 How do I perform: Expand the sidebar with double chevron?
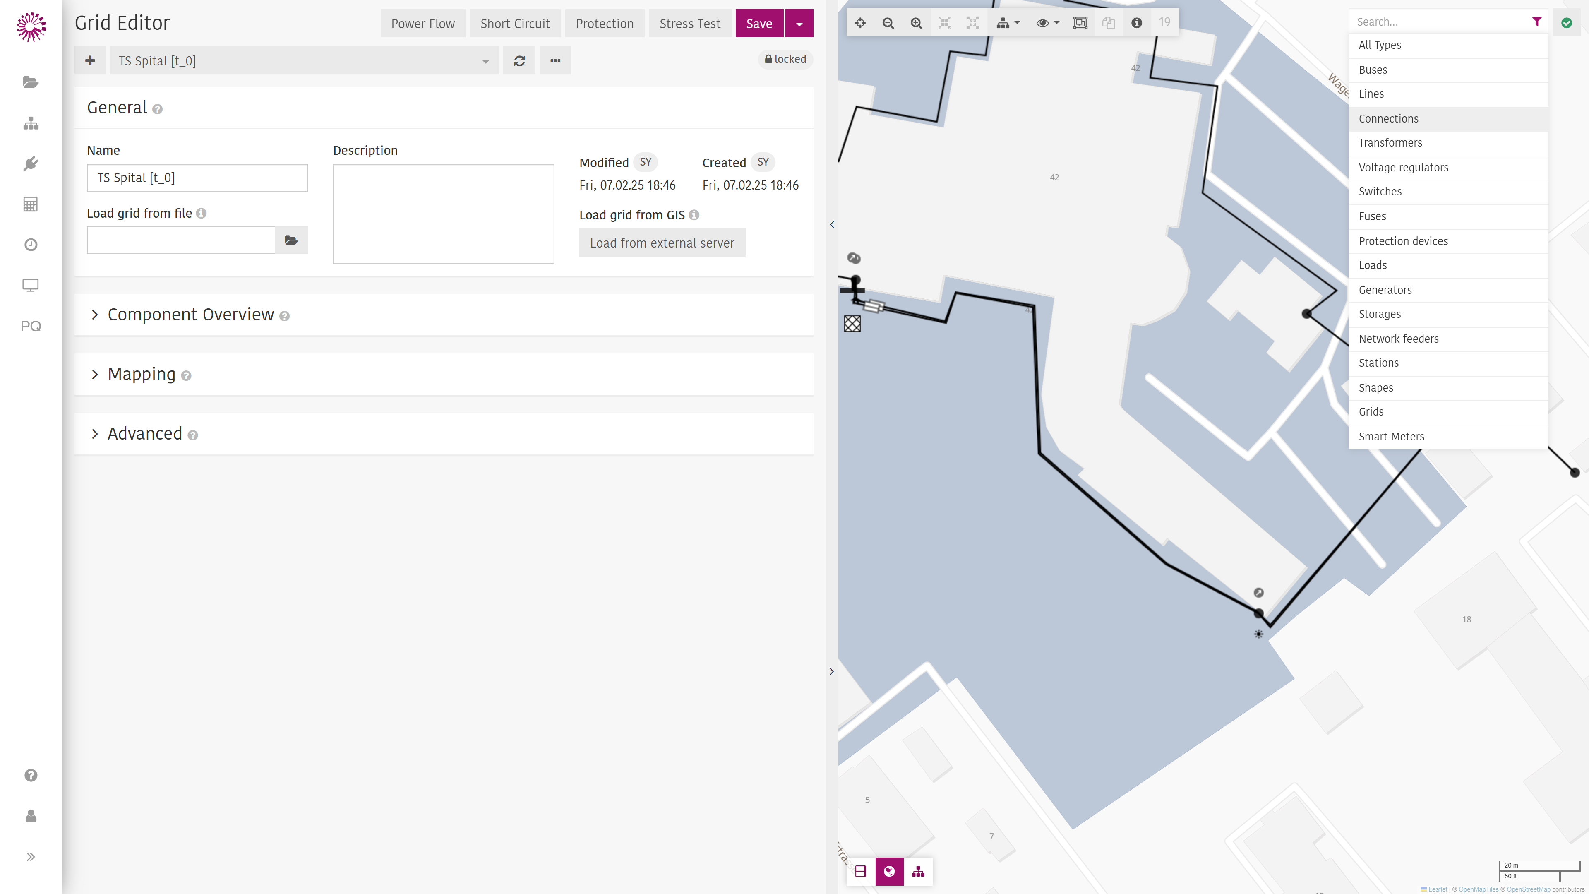31,857
